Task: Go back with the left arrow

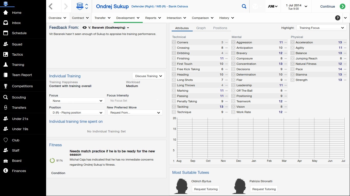Action: tap(51, 6)
